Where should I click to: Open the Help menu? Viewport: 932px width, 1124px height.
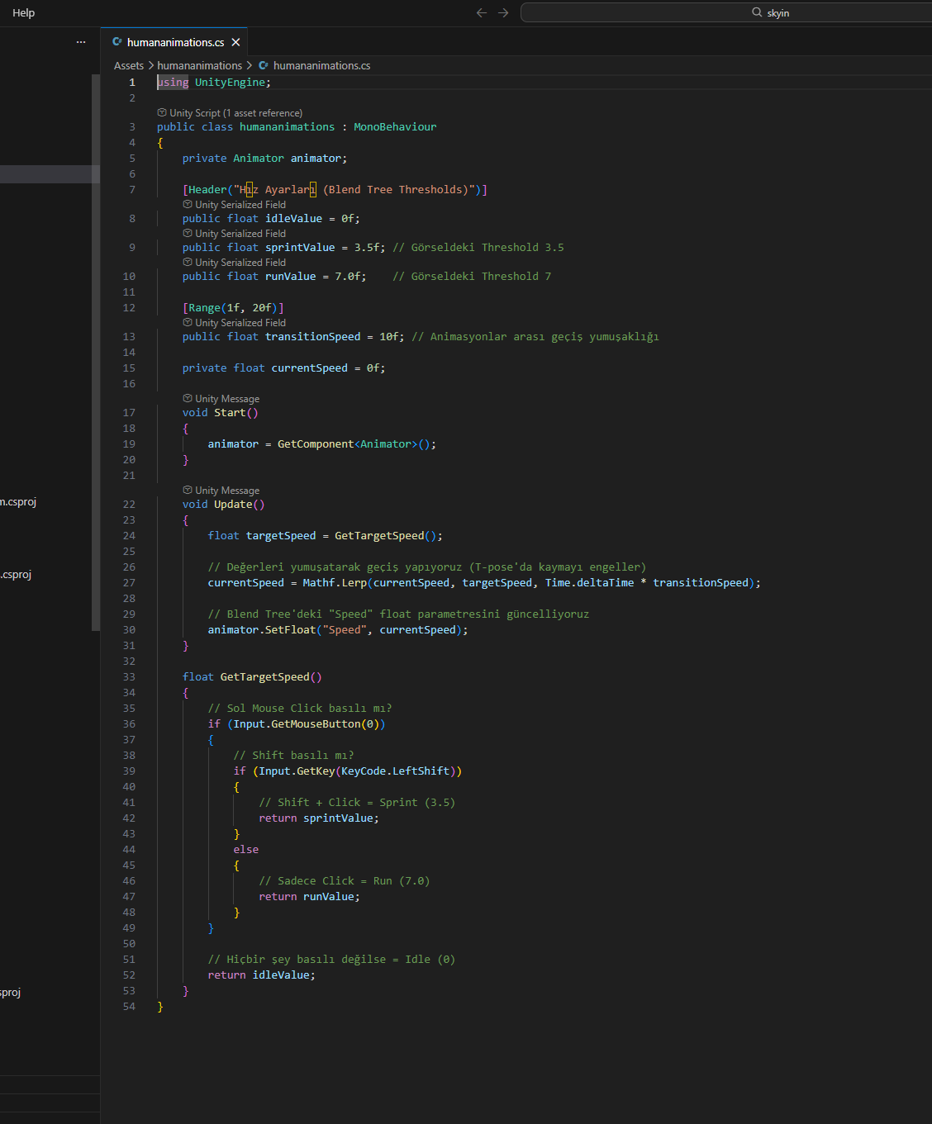click(23, 12)
